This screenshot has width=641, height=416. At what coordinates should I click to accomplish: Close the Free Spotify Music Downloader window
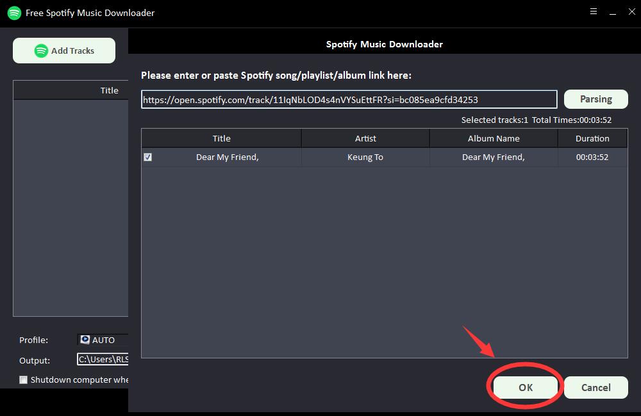click(x=631, y=12)
